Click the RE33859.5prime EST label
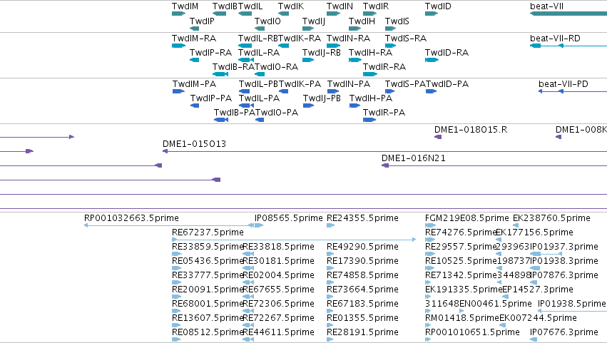This screenshot has height=343, width=607. pos(208,247)
